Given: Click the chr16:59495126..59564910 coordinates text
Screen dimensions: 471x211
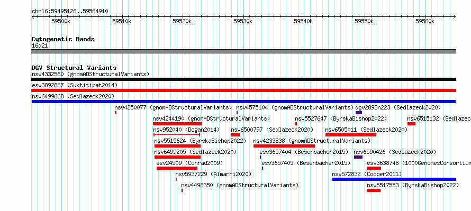Looking at the screenshot, I should [70, 11].
